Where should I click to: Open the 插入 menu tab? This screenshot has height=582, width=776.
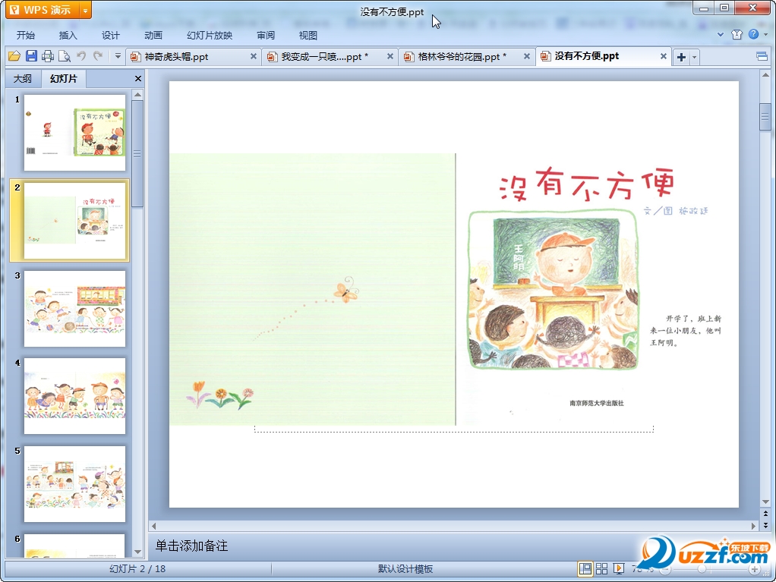(x=68, y=35)
